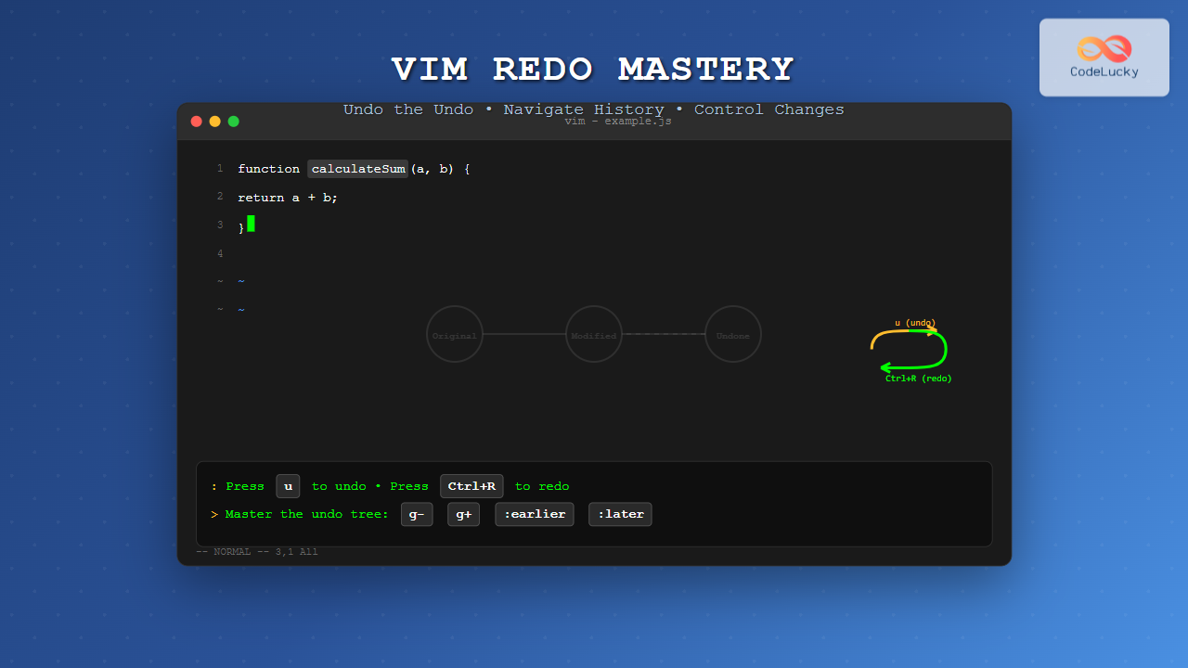Click the yellow minimize window dot
Image resolution: width=1188 pixels, height=668 pixels.
pyautogui.click(x=214, y=122)
